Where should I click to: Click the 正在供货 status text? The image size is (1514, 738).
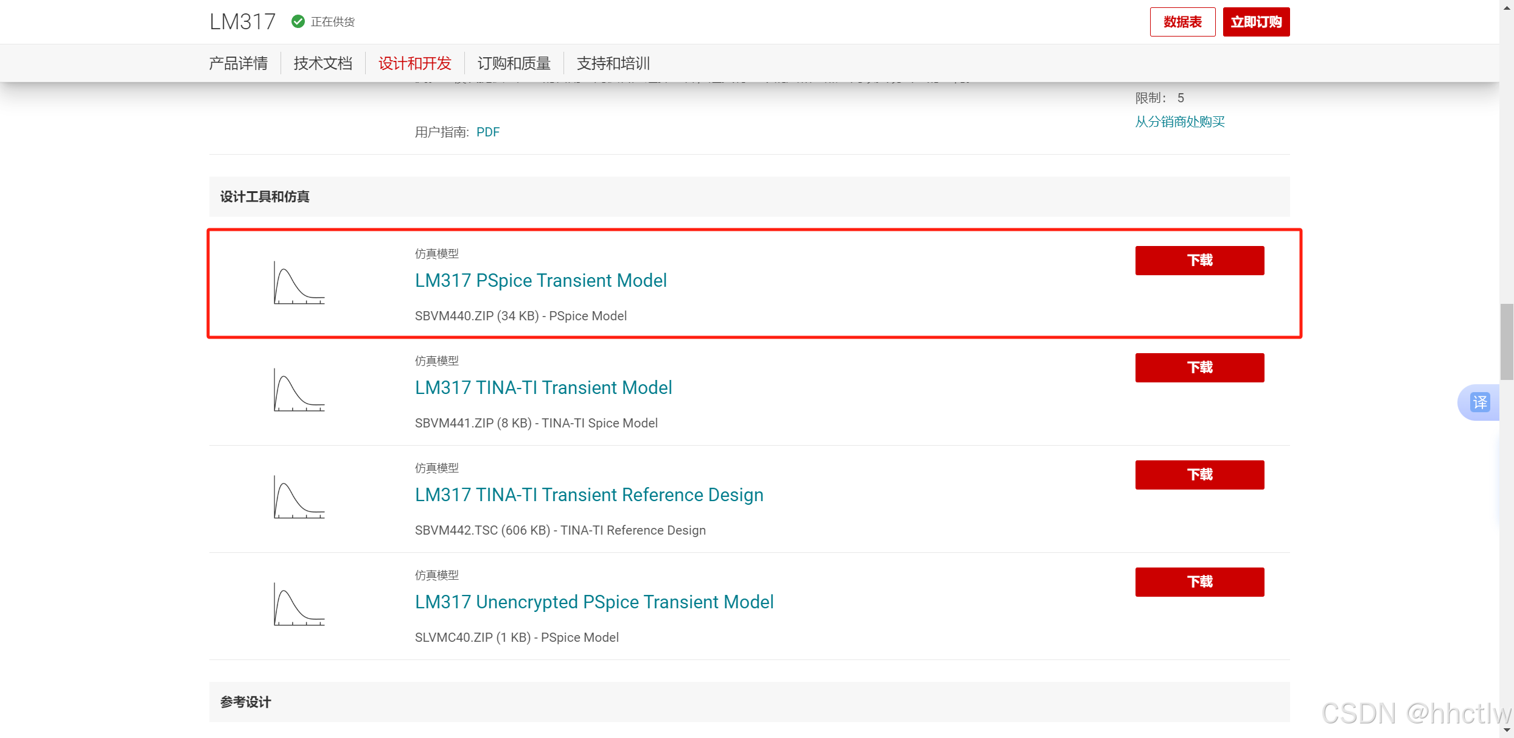(333, 22)
